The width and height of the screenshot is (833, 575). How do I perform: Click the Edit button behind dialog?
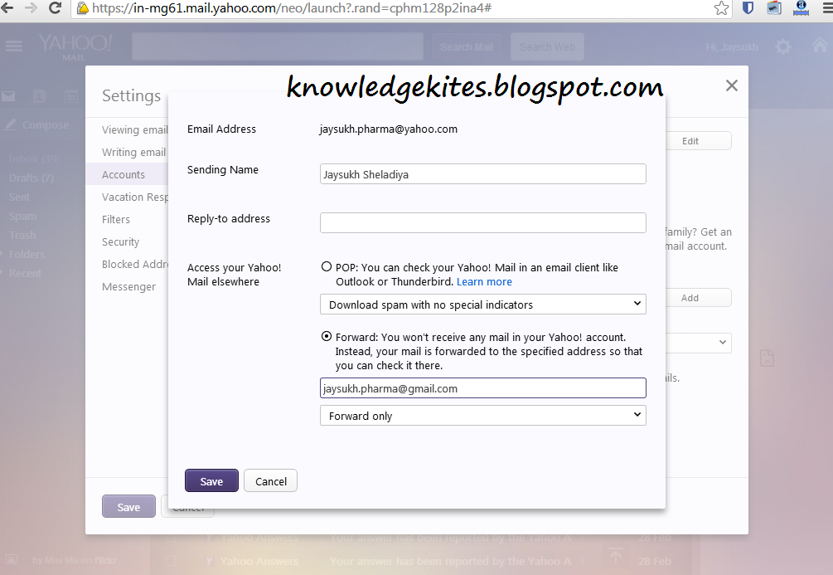tap(699, 141)
